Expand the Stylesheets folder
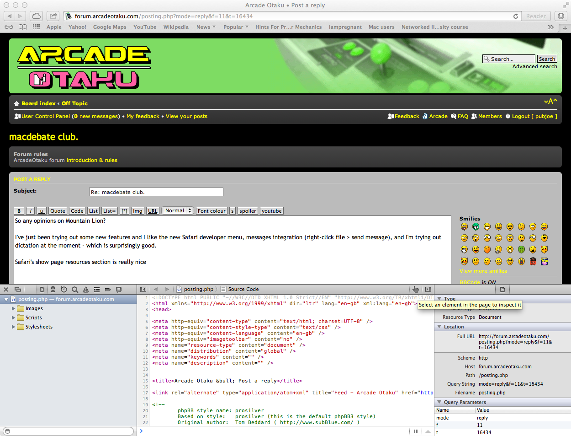Screen dimensions: 571x436 click(x=14, y=327)
